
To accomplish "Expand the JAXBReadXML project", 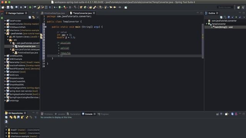I will 5,56.
